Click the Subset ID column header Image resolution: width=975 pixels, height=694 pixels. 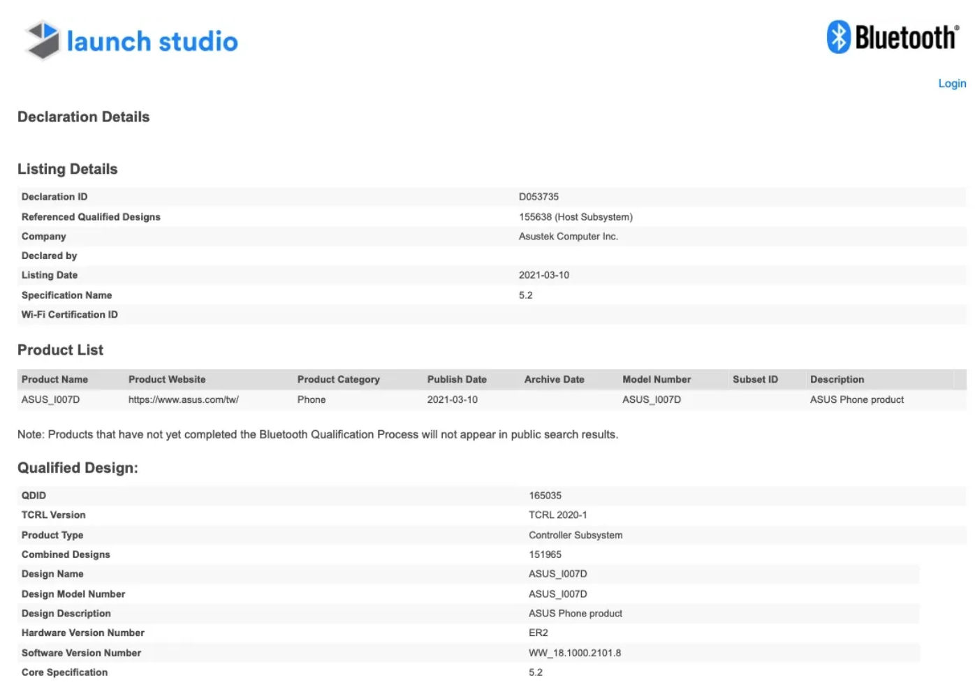tap(755, 379)
